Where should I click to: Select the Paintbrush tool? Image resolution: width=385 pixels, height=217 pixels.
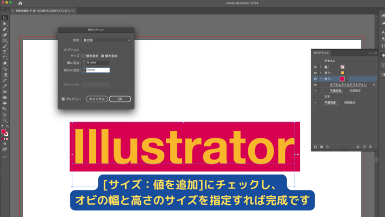tap(5, 46)
